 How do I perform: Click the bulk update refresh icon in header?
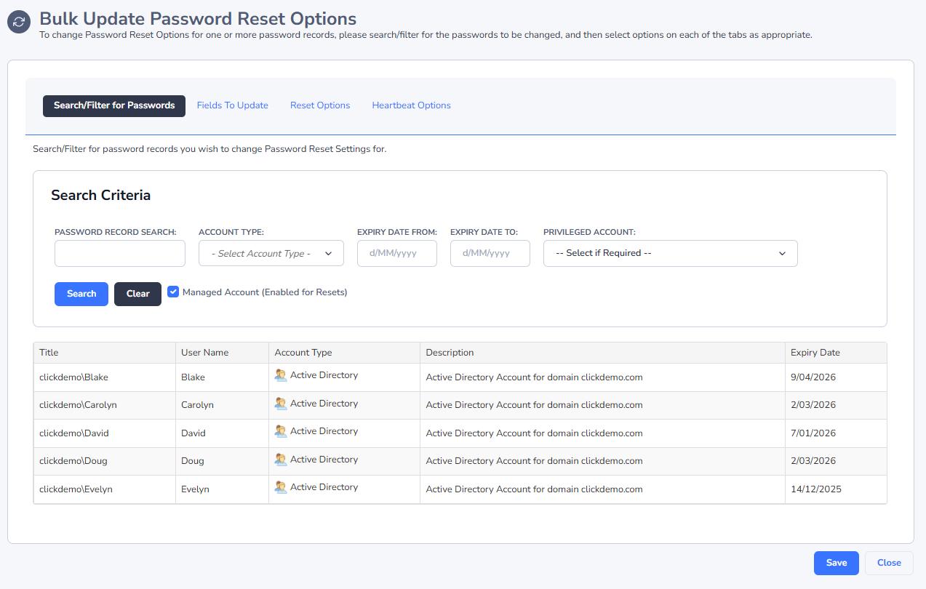coord(19,22)
